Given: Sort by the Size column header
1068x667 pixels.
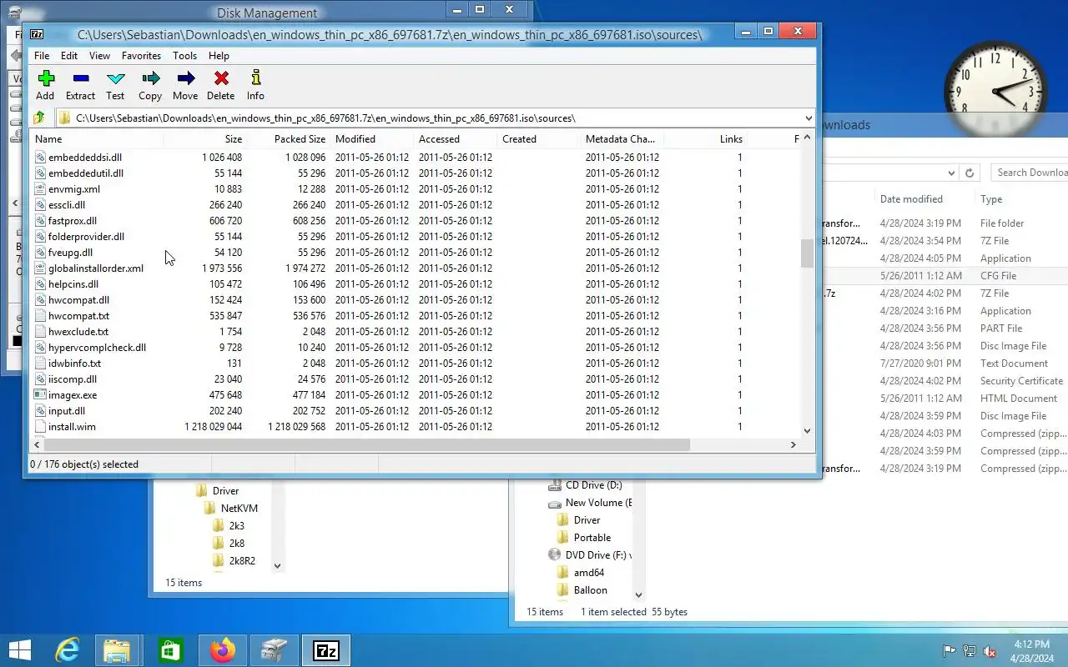Looking at the screenshot, I should 205,139.
